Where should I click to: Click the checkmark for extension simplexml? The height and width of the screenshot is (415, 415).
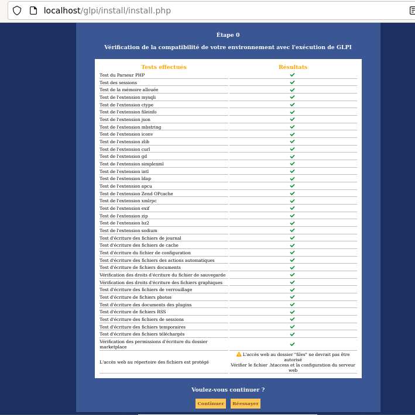coord(292,164)
